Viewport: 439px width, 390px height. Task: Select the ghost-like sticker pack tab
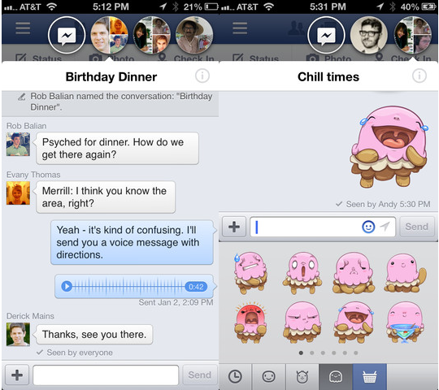(336, 376)
